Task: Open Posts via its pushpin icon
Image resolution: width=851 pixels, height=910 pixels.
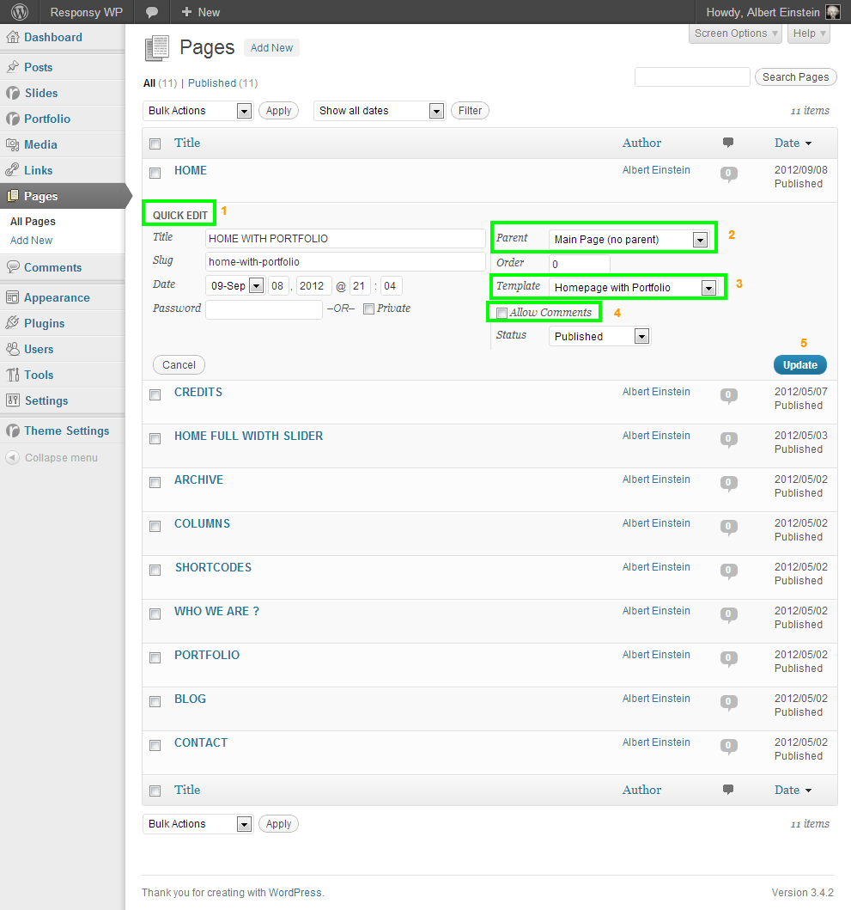Action: pyautogui.click(x=13, y=67)
